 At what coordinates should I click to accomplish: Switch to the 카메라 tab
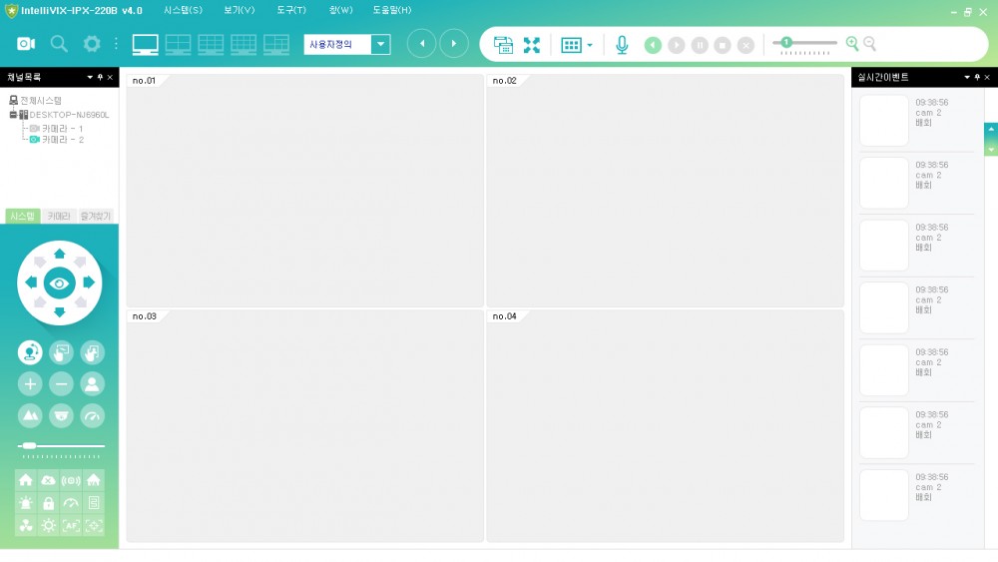coord(59,216)
